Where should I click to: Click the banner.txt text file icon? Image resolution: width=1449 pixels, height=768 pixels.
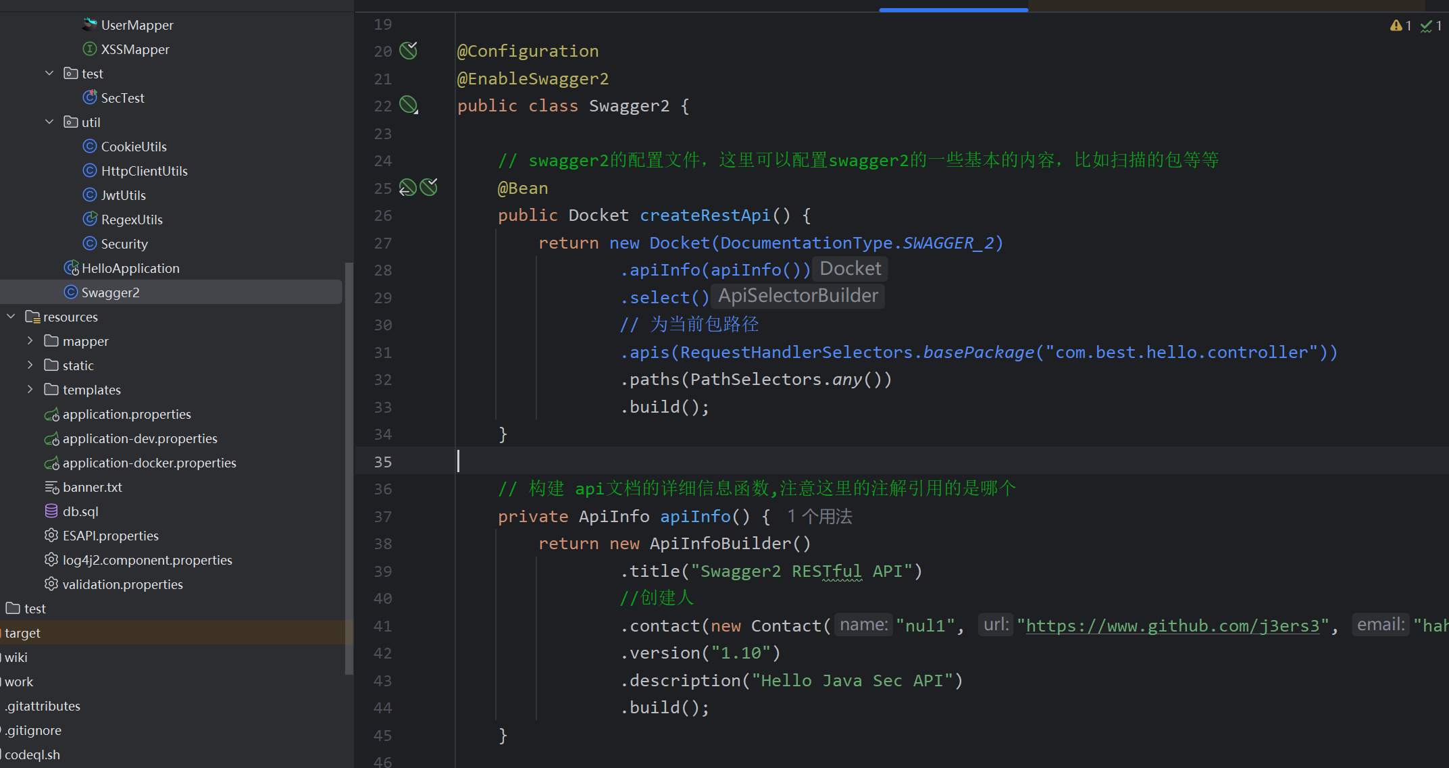click(51, 487)
